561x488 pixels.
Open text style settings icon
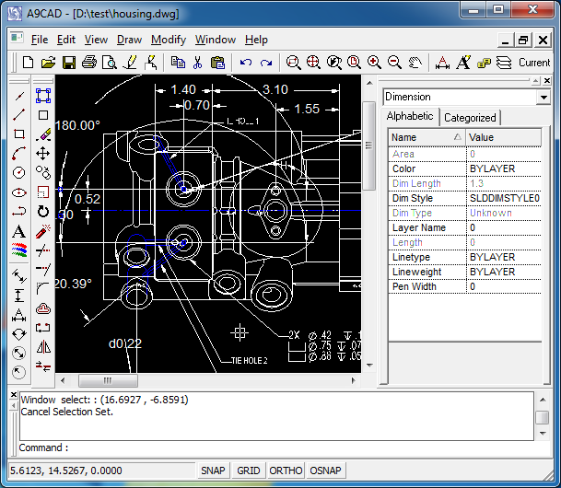tap(463, 63)
